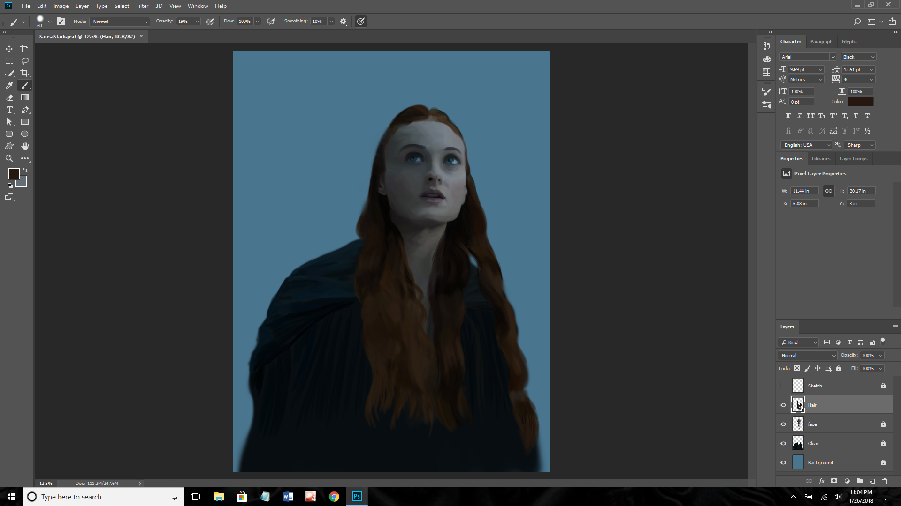Open the Smoothing dropdown

(x=331, y=22)
